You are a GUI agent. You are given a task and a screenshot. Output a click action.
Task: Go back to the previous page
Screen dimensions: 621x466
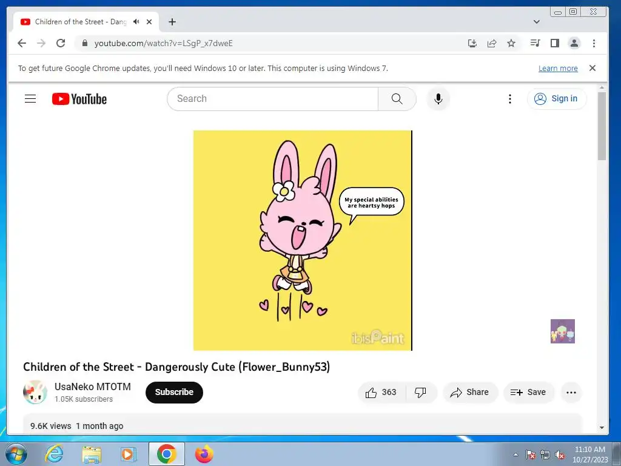click(22, 43)
